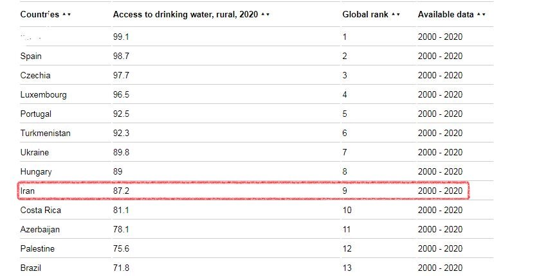This screenshot has width=539, height=276.
Task: Sort Available data column descending
Action: pos(484,14)
